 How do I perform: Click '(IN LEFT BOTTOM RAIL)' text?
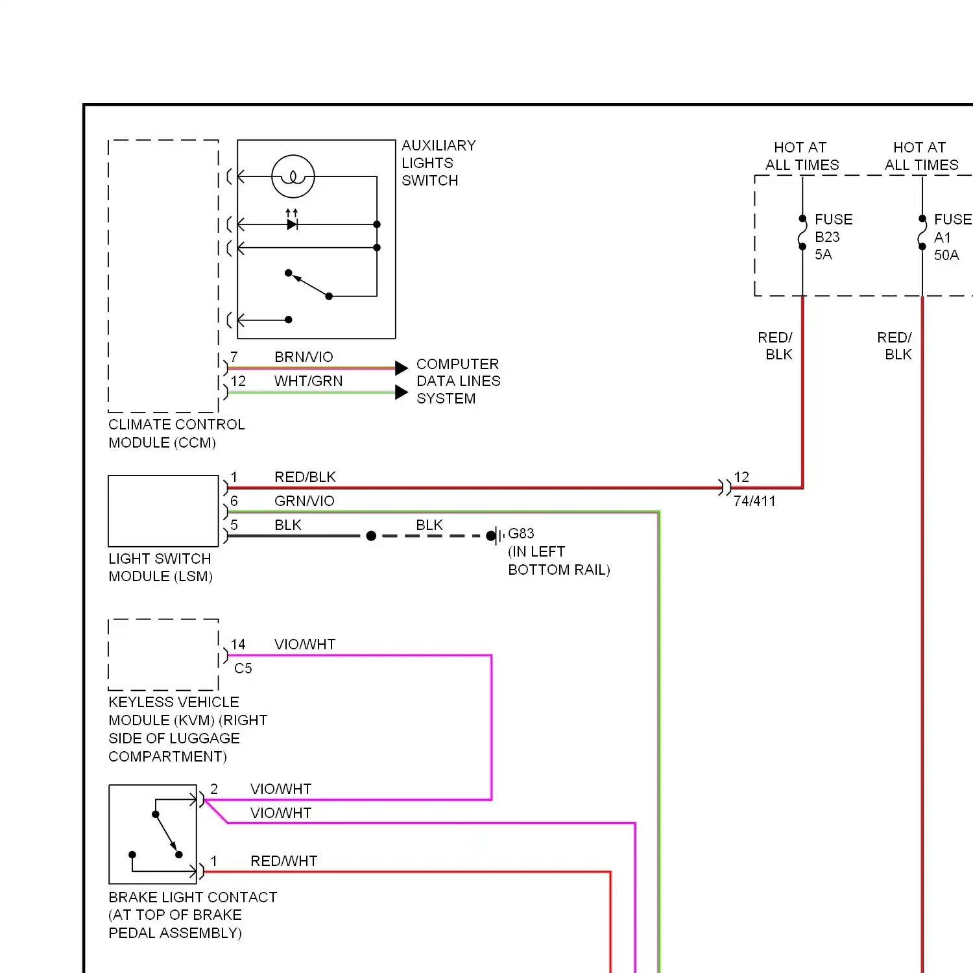[x=559, y=560]
